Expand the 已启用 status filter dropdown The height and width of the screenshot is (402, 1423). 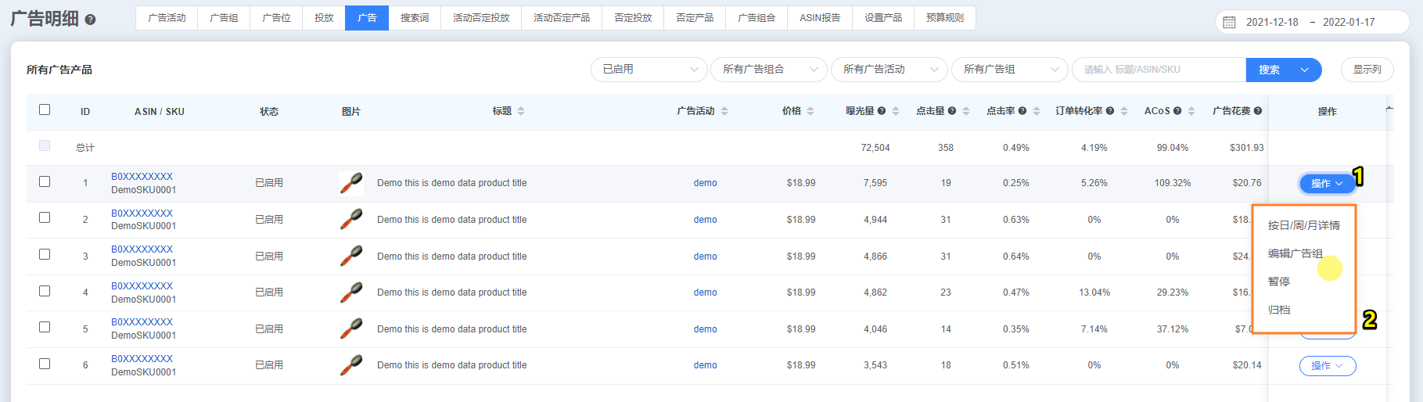649,70
